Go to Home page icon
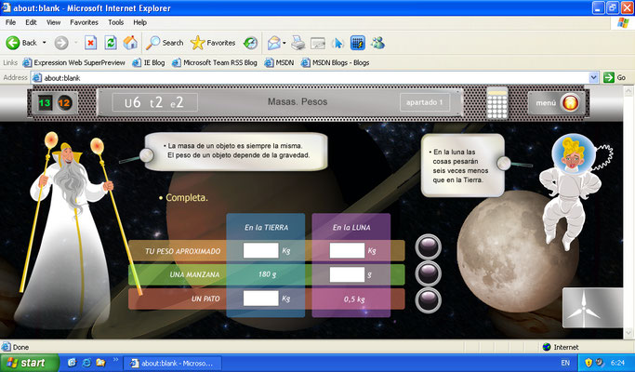 pyautogui.click(x=130, y=43)
